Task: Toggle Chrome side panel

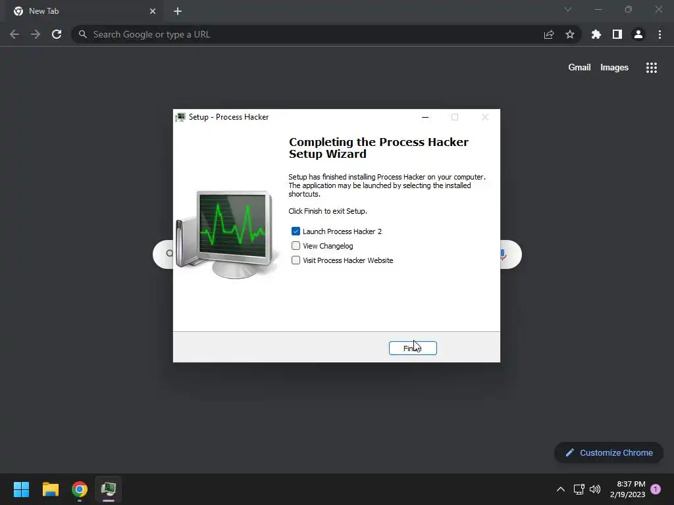Action: click(617, 34)
